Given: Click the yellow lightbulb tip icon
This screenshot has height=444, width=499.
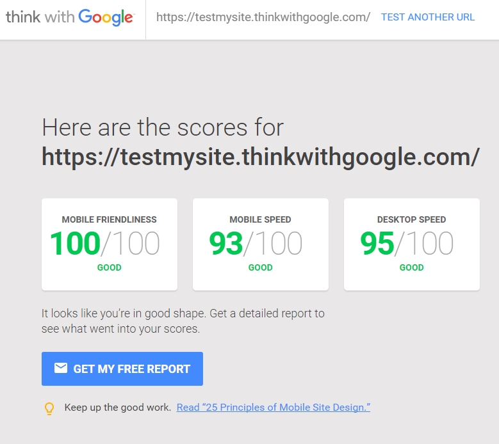Looking at the screenshot, I should pos(49,408).
